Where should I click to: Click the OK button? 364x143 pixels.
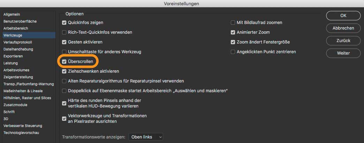click(343, 16)
